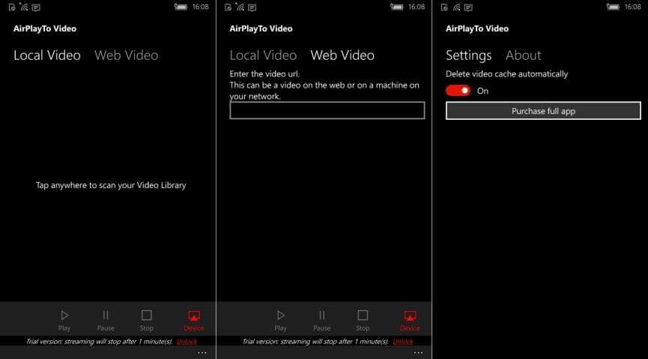The image size is (648, 359).
Task: Focus the video url input field
Action: 327,110
